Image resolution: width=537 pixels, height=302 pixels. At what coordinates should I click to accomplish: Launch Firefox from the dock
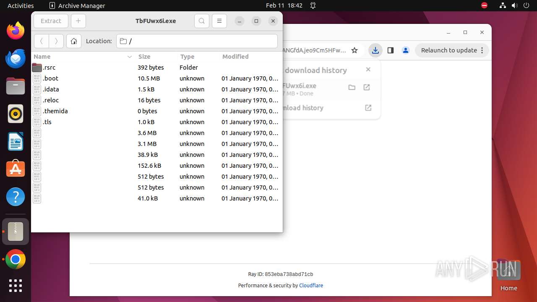pyautogui.click(x=16, y=31)
